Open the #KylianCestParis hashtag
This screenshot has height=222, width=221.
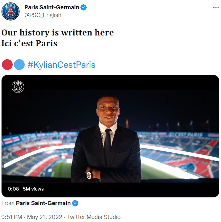pyautogui.click(x=61, y=65)
